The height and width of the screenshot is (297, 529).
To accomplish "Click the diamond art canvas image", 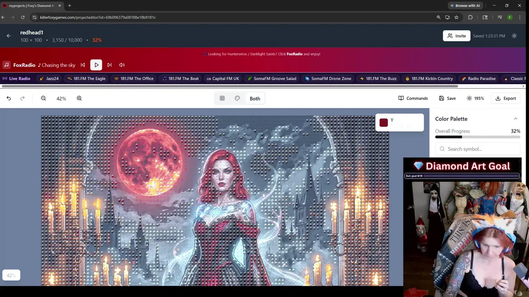I will pos(215,200).
